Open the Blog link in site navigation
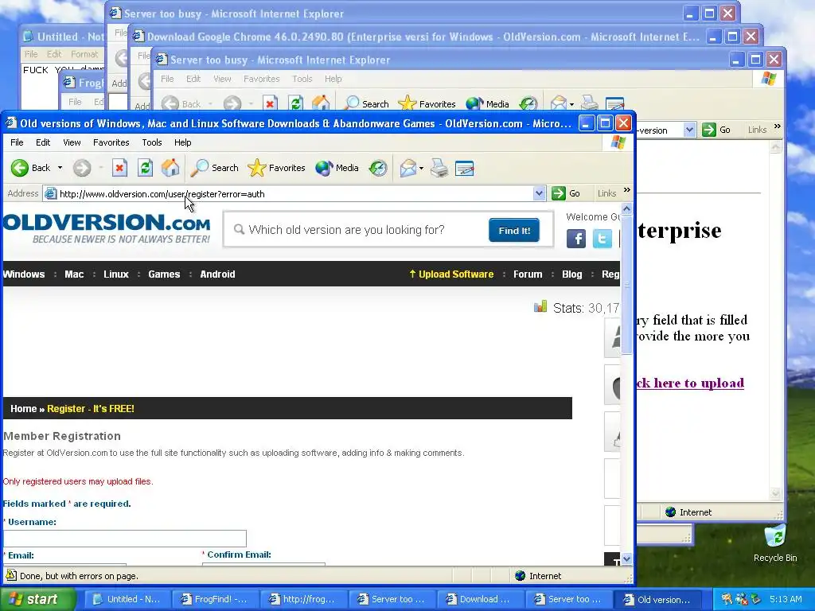Screen dimensions: 815x611 pyautogui.click(x=571, y=274)
